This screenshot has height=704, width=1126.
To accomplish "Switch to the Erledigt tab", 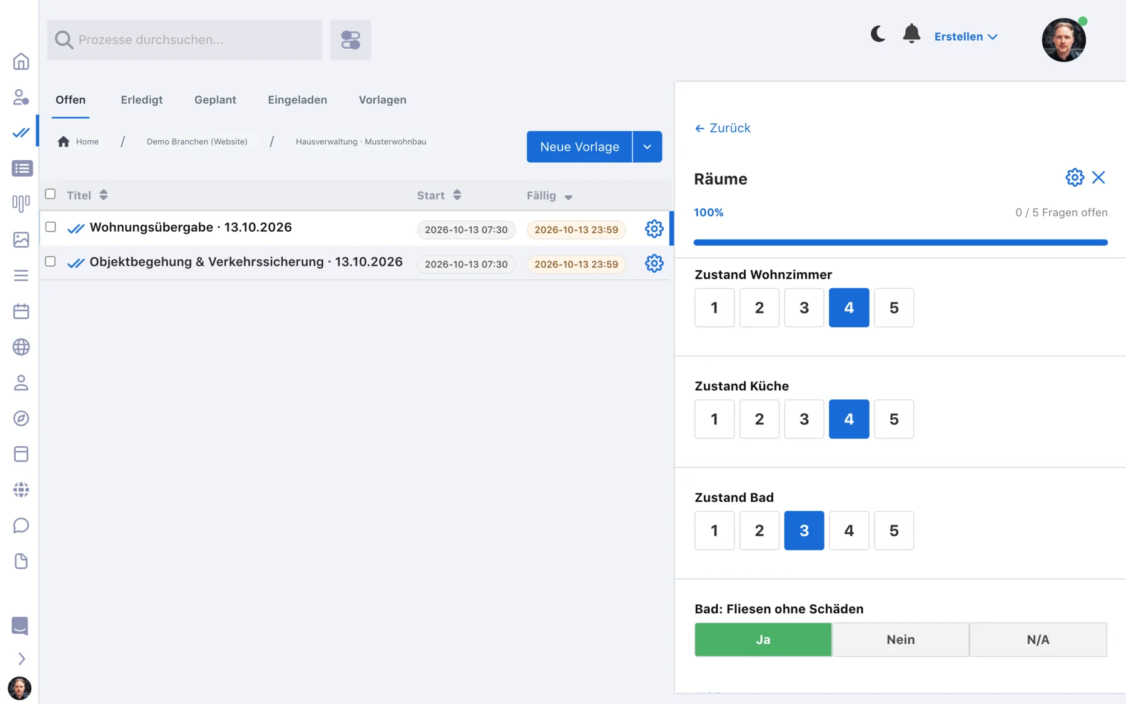I will [141, 99].
